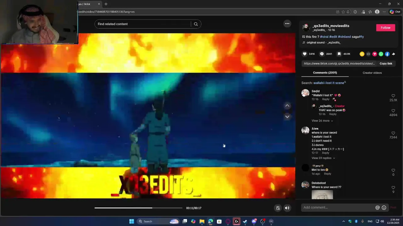Image resolution: width=403 pixels, height=226 pixels.
Task: Open browser extensions puzzle icon
Action: [355, 12]
